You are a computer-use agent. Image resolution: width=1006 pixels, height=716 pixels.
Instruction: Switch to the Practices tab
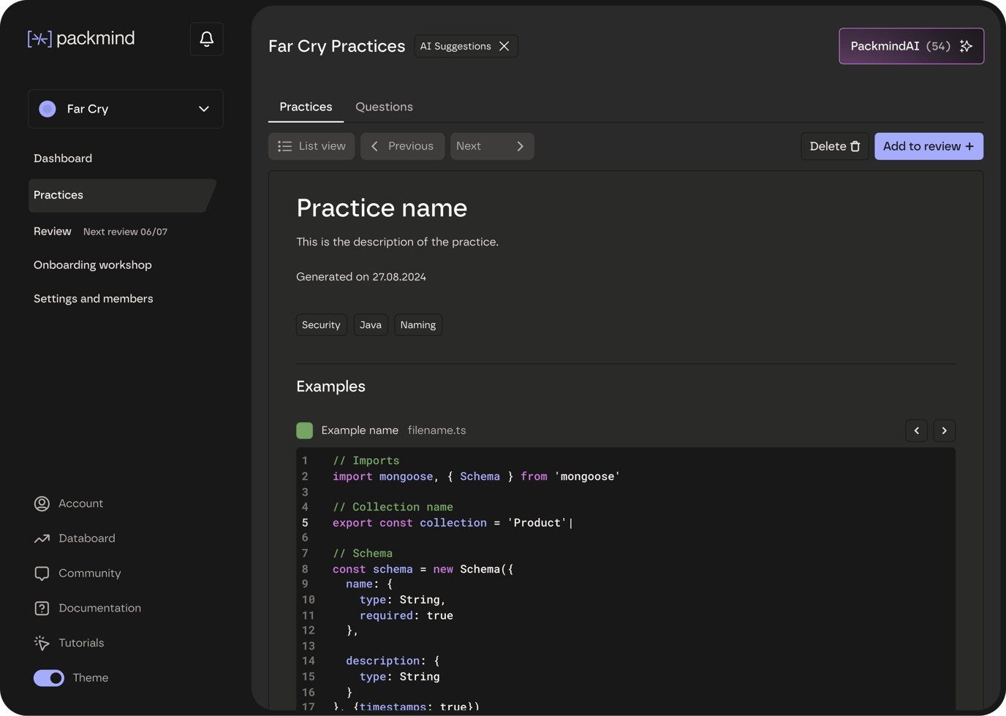pyautogui.click(x=306, y=107)
